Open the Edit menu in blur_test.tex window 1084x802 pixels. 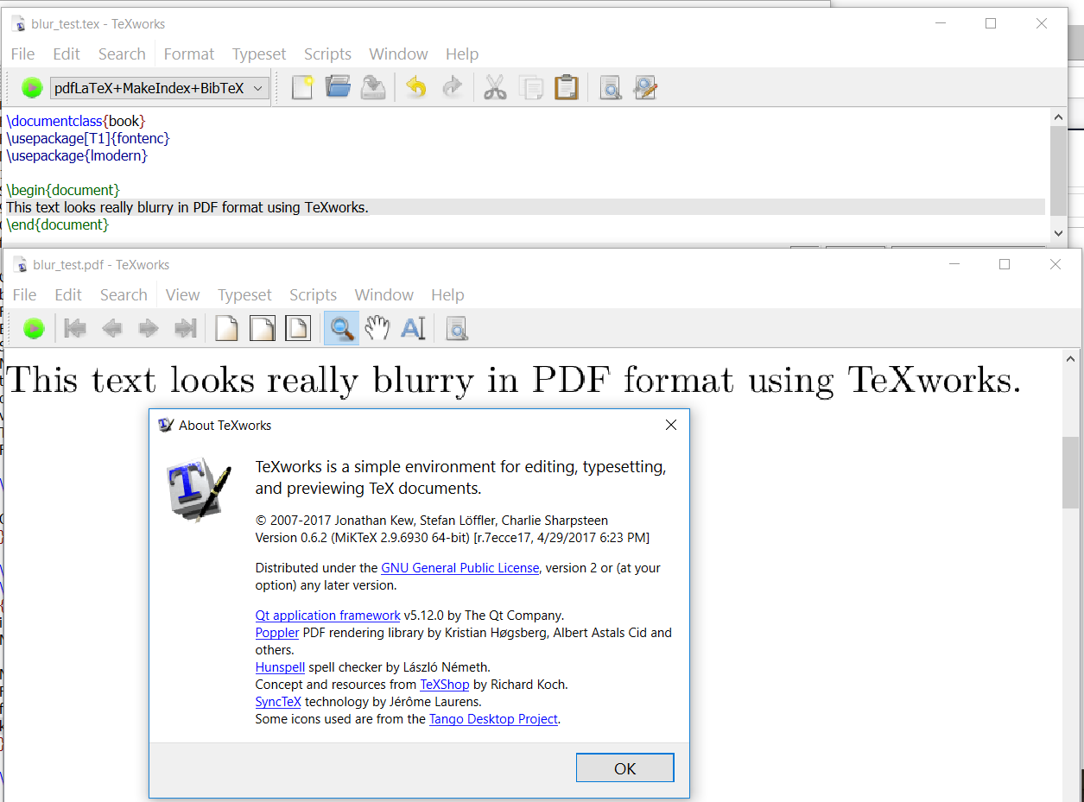67,54
